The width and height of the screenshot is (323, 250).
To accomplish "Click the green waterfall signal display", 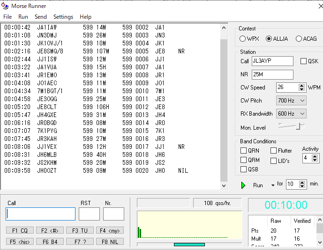I will (189, 225).
